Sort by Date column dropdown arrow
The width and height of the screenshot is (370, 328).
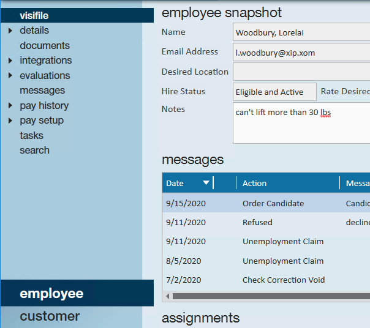[206, 183]
